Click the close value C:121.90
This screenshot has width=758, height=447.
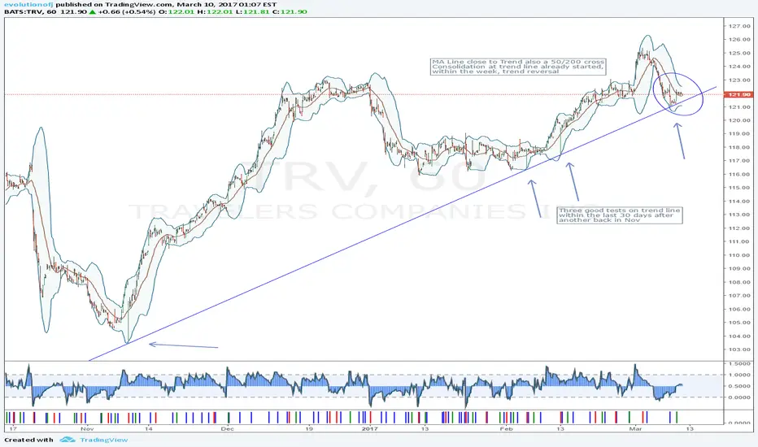tap(290, 11)
